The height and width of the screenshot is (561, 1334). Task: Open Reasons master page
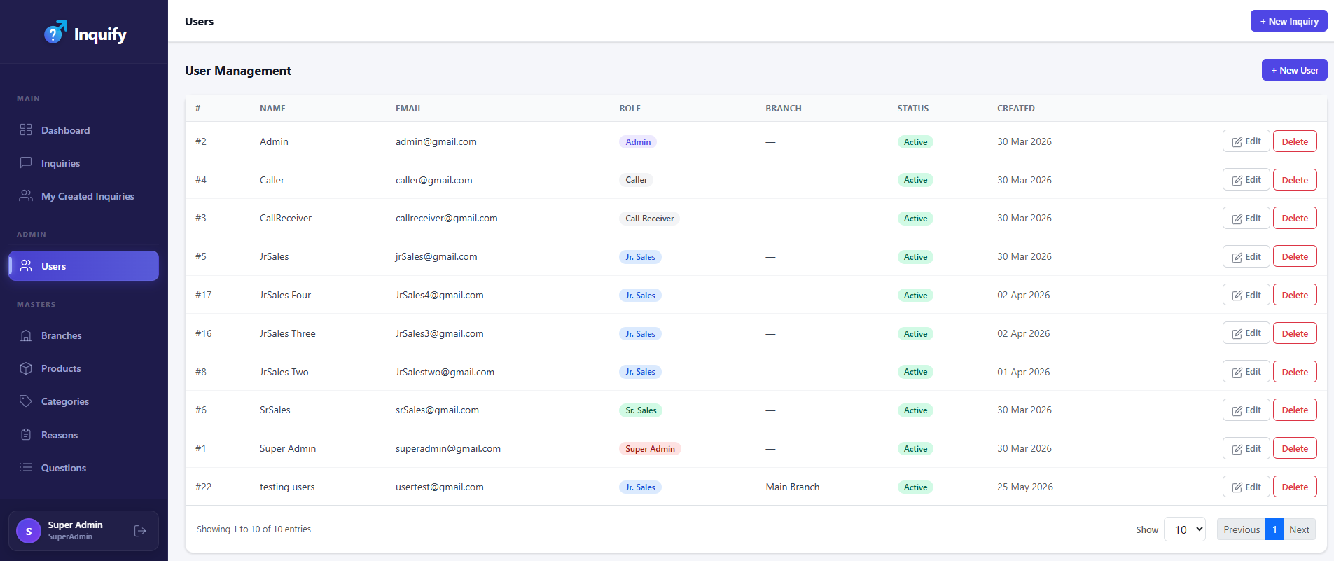coord(84,435)
